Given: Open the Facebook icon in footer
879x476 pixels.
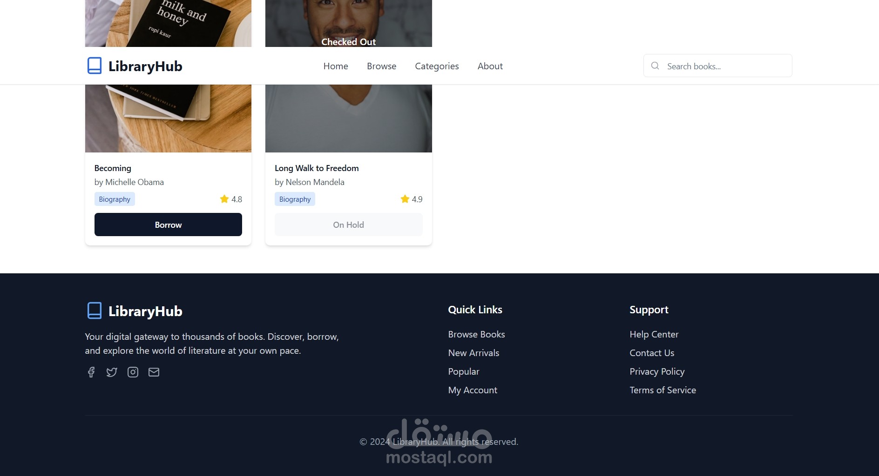Looking at the screenshot, I should click(91, 372).
